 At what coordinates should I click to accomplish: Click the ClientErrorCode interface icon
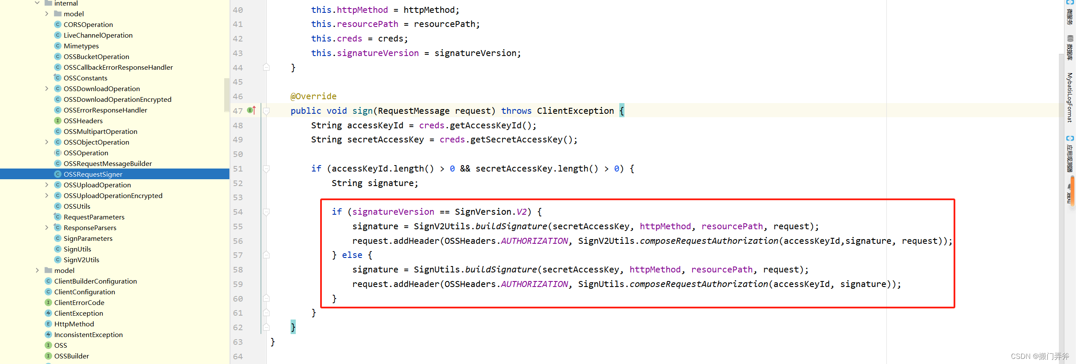[x=48, y=302]
